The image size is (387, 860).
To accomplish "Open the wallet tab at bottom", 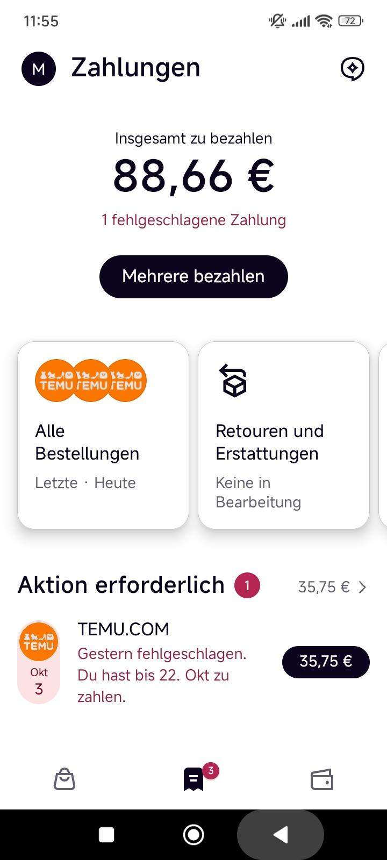I will coord(322,779).
